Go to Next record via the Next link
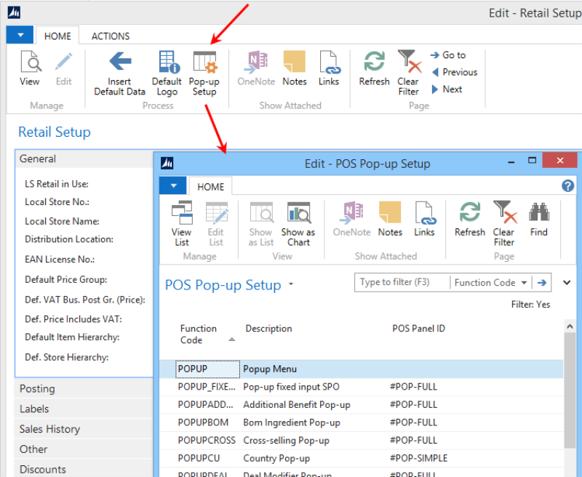Screen dimensions: 582x477 pos(449,89)
